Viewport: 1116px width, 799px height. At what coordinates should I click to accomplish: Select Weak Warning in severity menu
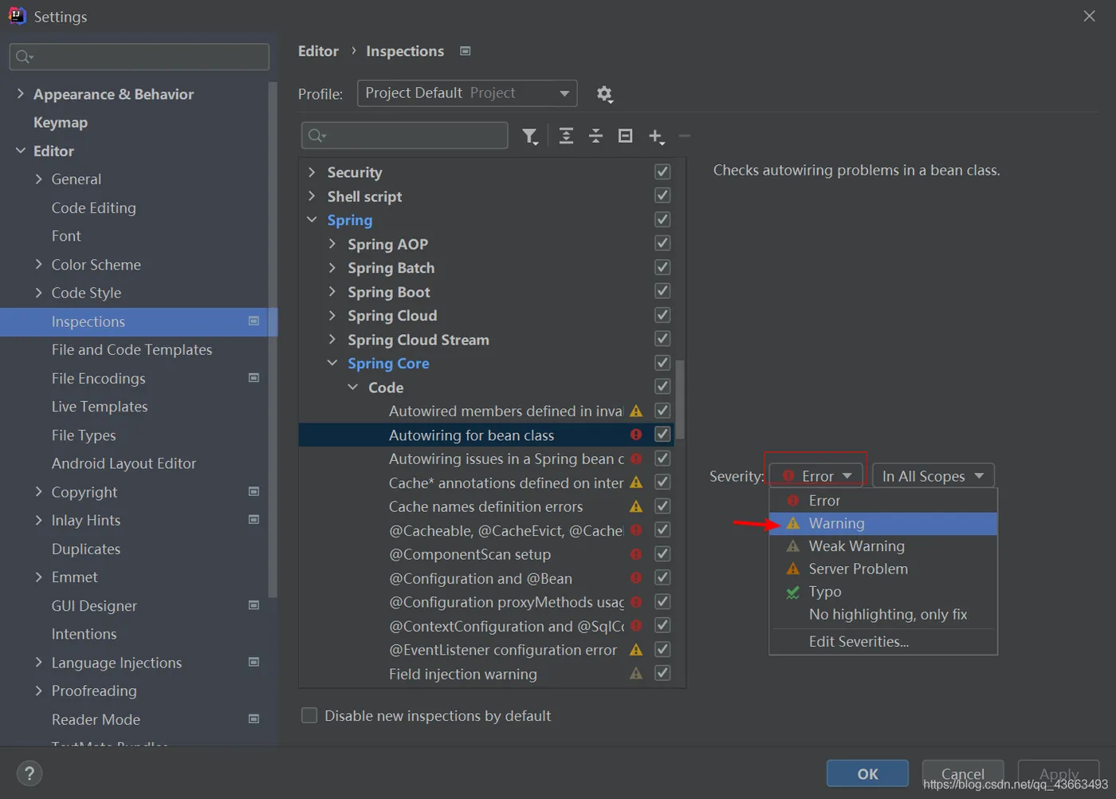pyautogui.click(x=883, y=546)
